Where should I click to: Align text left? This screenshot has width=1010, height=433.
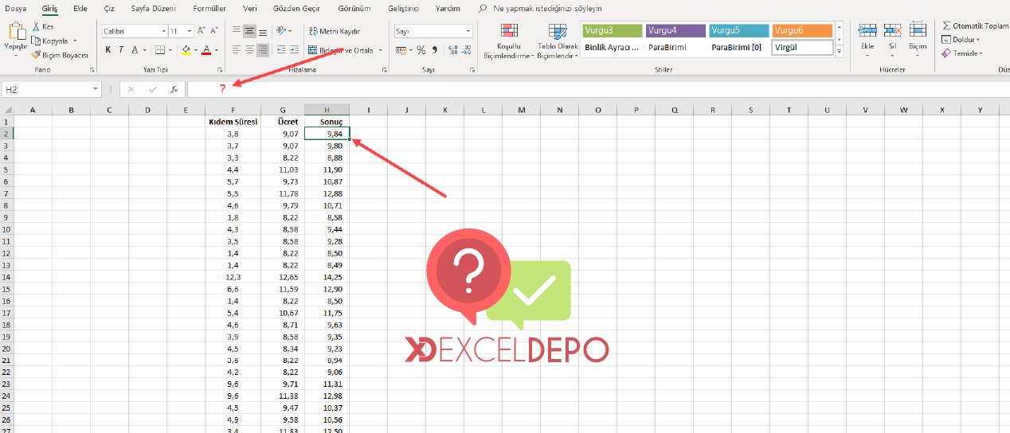tap(237, 49)
